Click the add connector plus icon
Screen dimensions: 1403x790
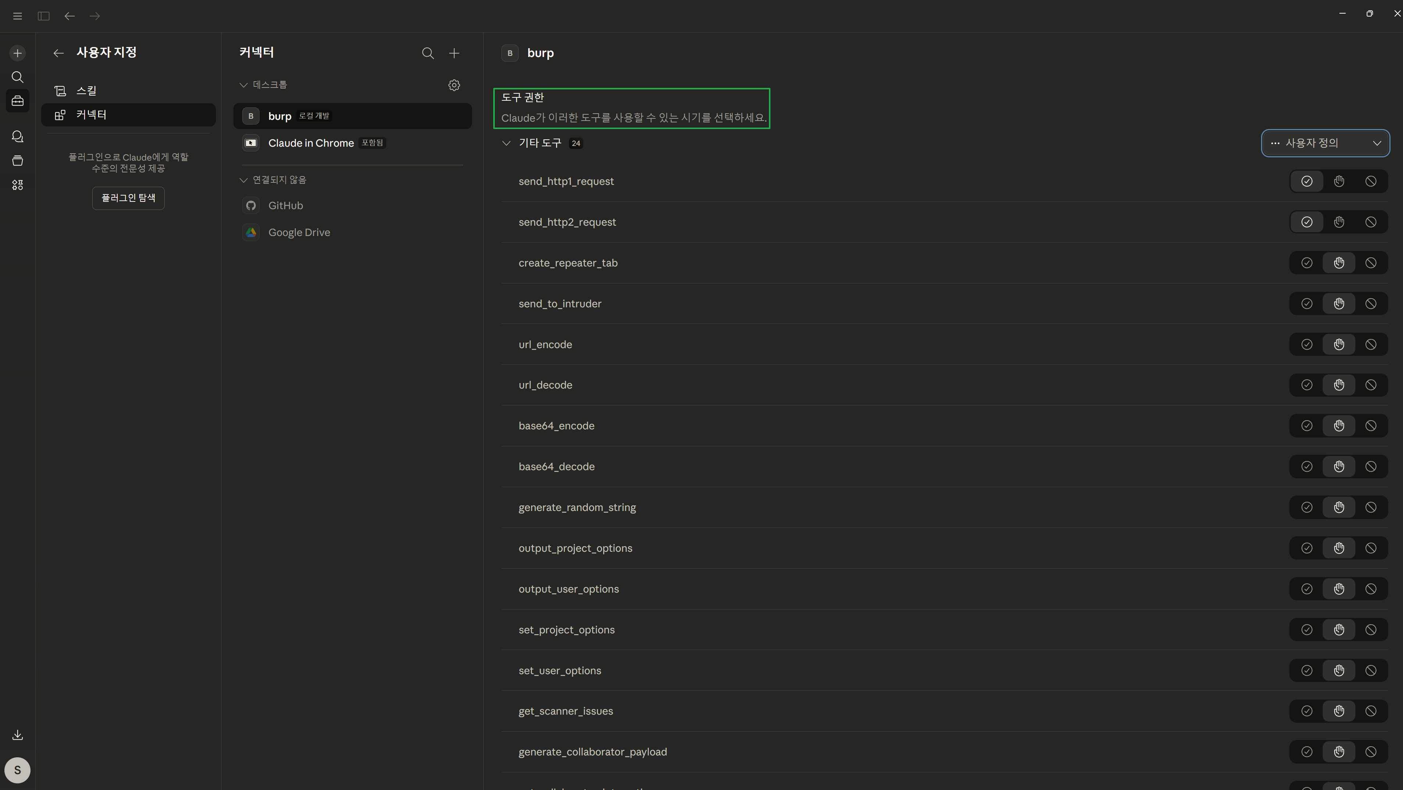click(454, 53)
